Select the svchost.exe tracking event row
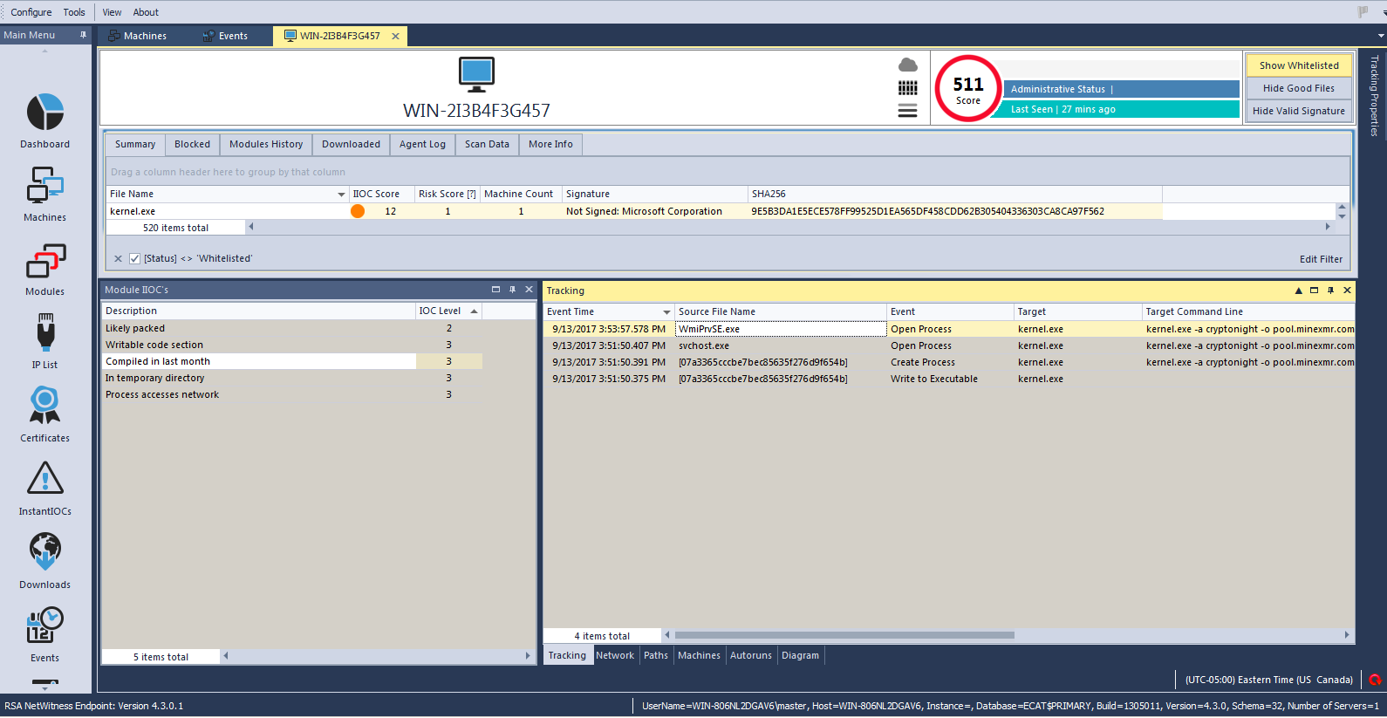 [703, 346]
